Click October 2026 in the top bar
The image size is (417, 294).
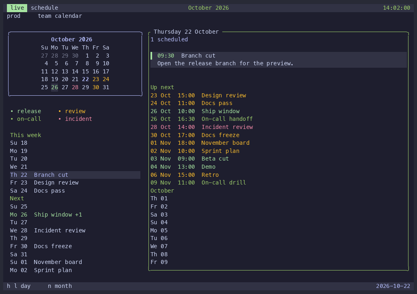[208, 8]
